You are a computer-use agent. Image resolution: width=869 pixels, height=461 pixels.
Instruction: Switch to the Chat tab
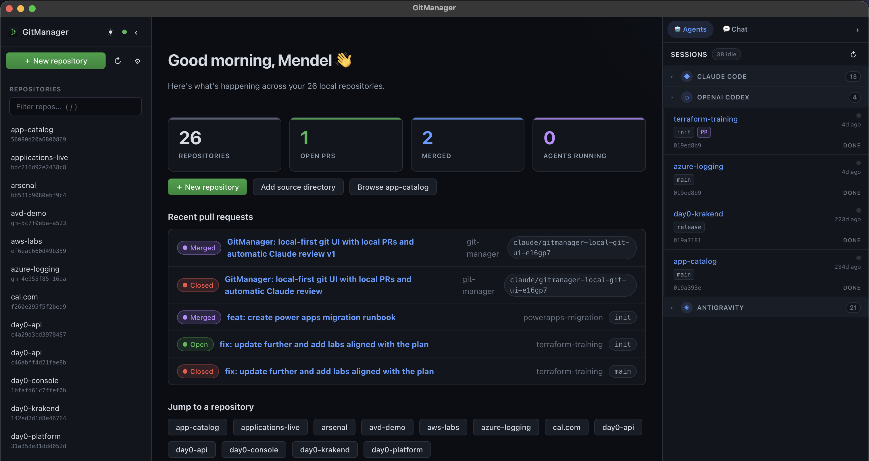pos(735,29)
